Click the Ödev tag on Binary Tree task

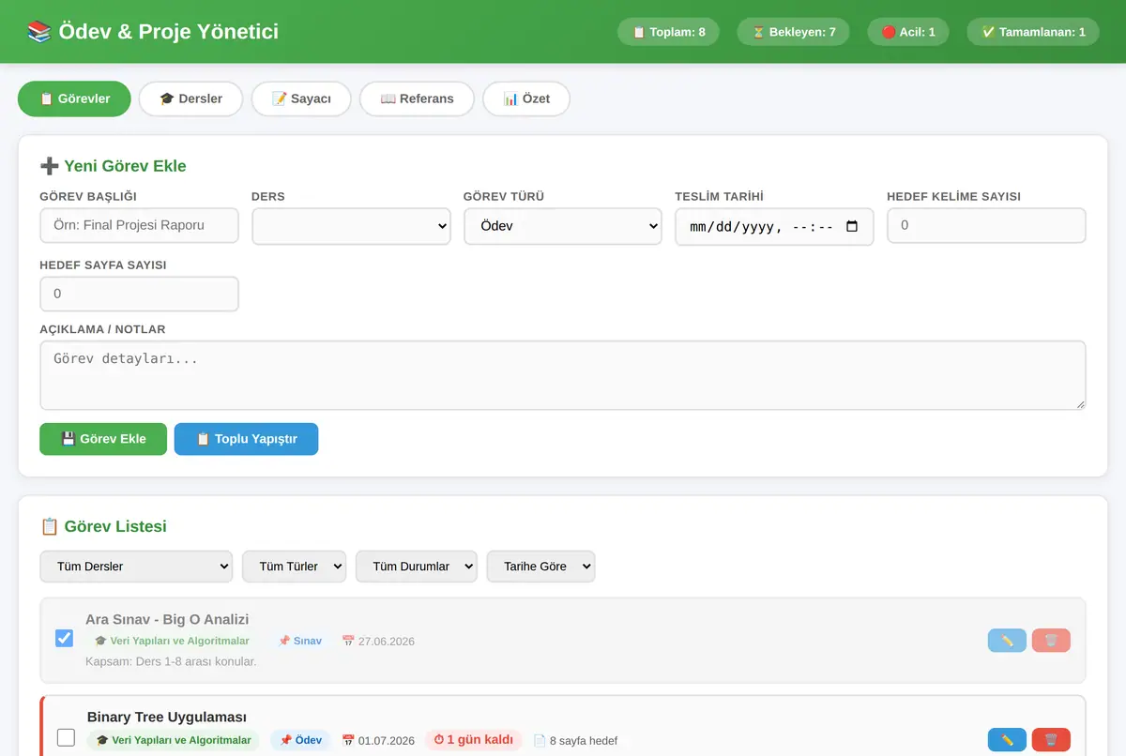point(300,740)
